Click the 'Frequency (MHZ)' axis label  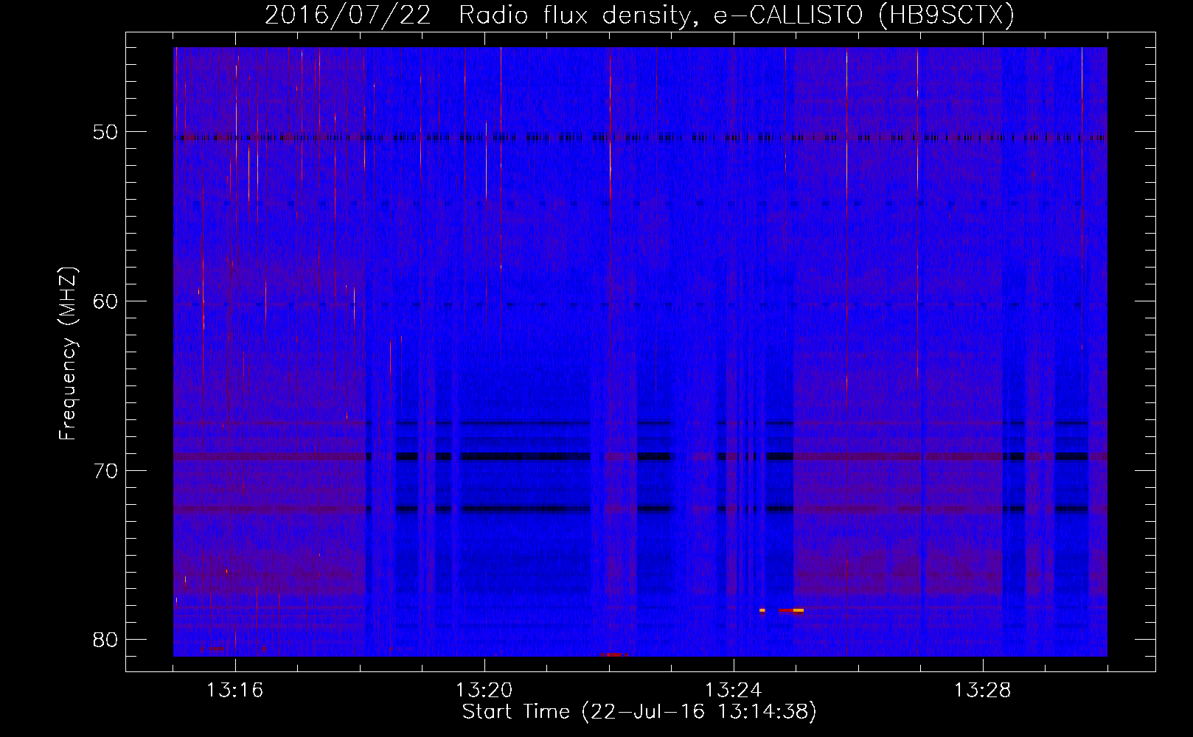point(68,354)
